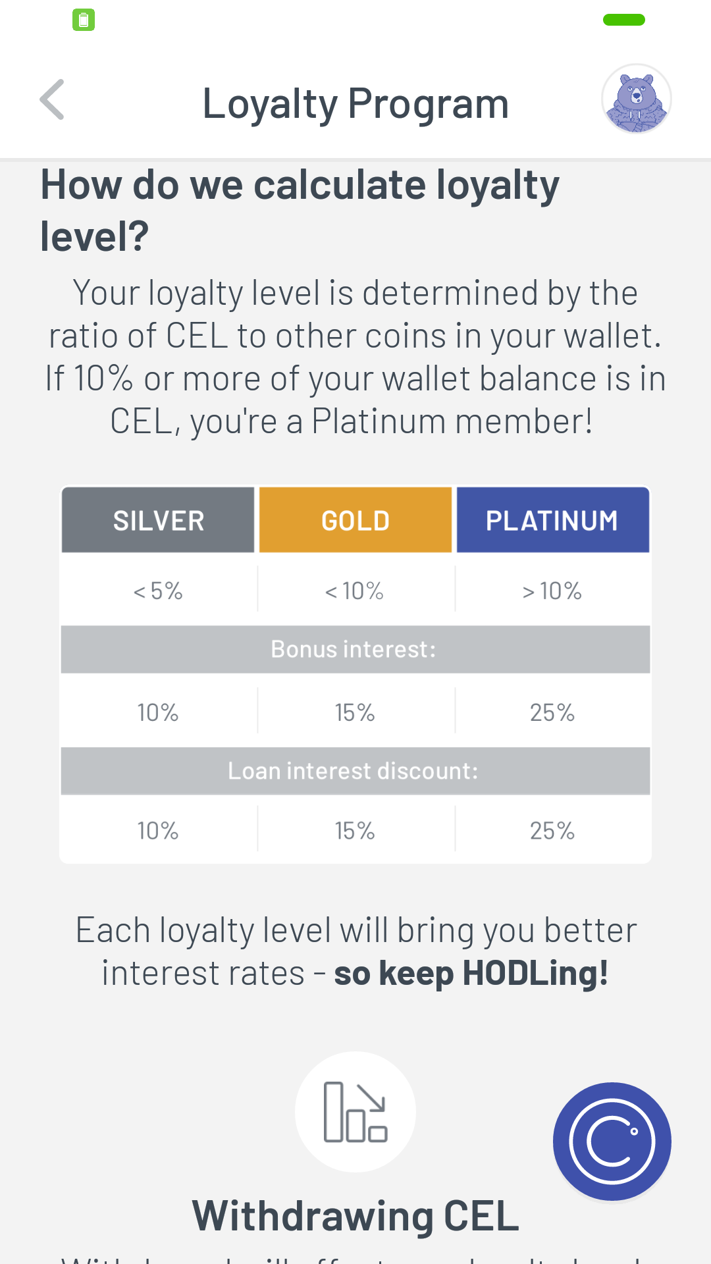Open the bear avatar profile
The image size is (711, 1264).
pyautogui.click(x=636, y=99)
